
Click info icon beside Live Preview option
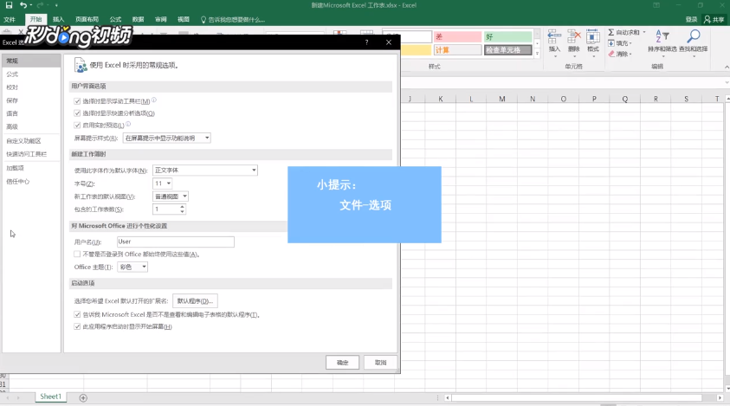[128, 124]
